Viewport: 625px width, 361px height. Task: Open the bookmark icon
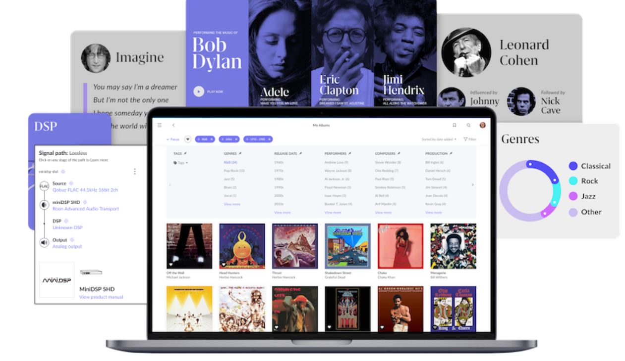(x=455, y=125)
